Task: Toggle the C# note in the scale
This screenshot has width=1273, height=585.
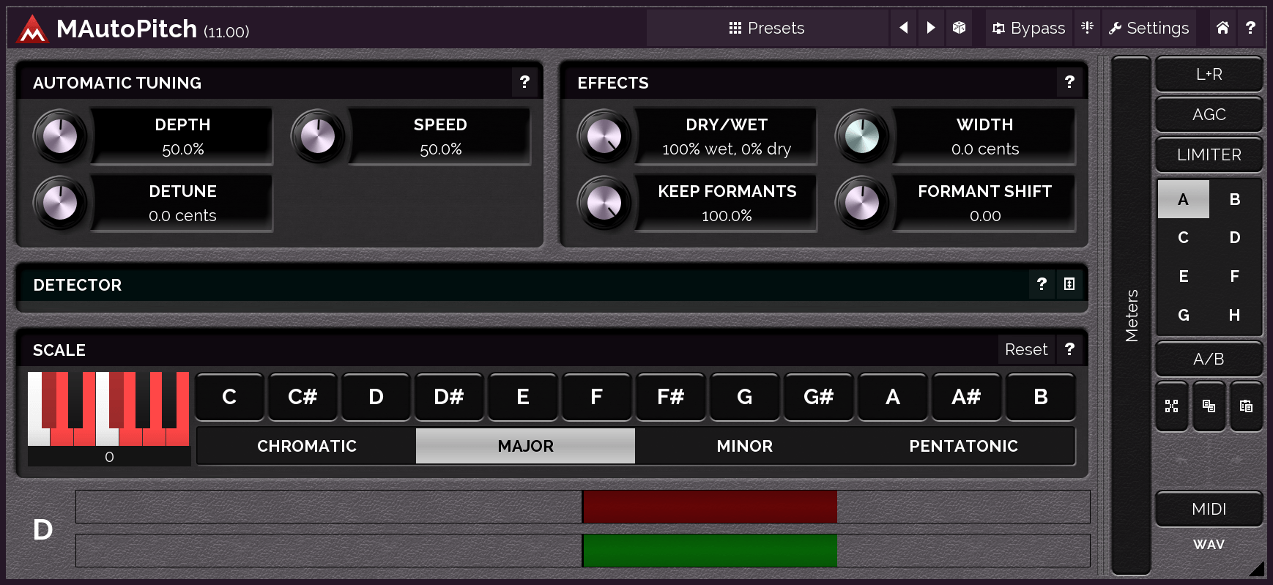Action: pos(303,397)
